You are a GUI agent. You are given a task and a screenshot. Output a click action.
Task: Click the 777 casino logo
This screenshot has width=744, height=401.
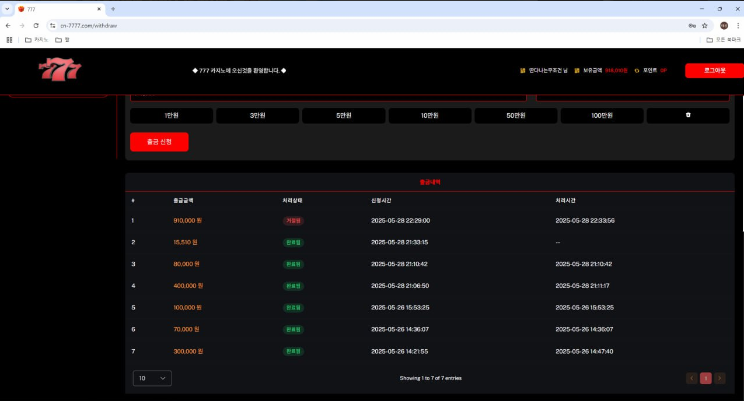tap(60, 70)
